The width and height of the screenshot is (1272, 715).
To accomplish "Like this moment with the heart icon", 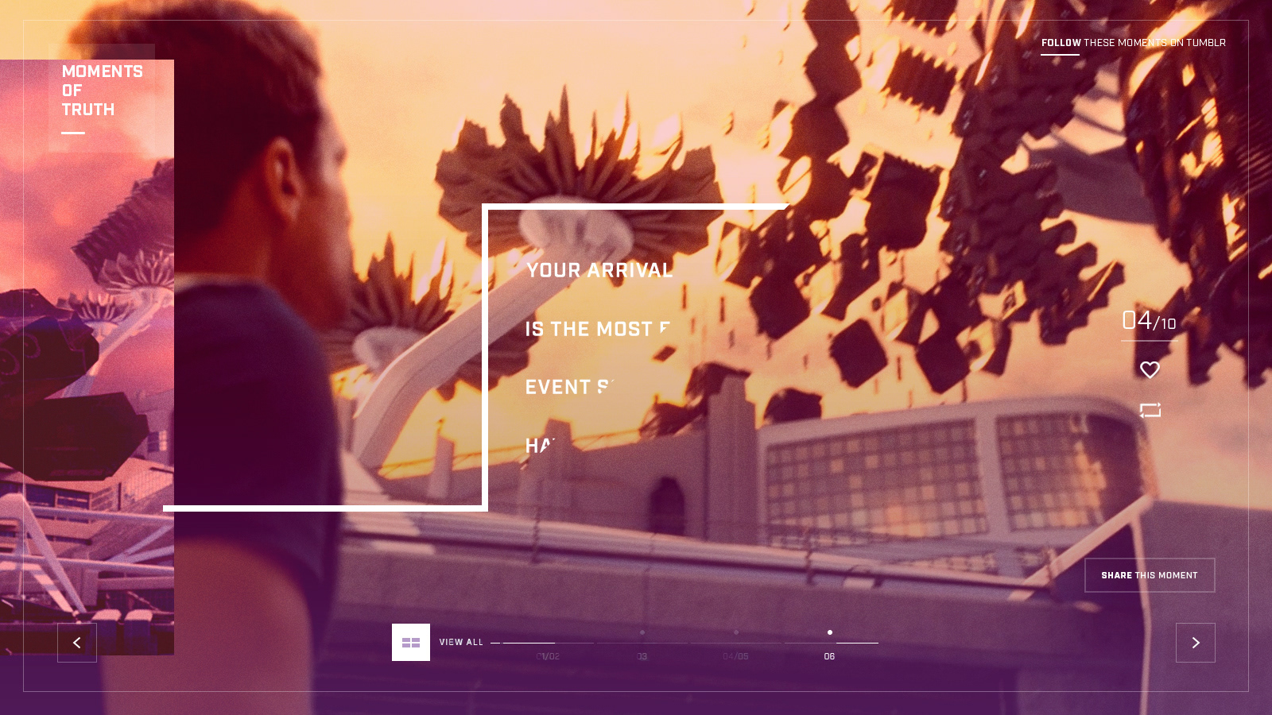I will 1150,369.
